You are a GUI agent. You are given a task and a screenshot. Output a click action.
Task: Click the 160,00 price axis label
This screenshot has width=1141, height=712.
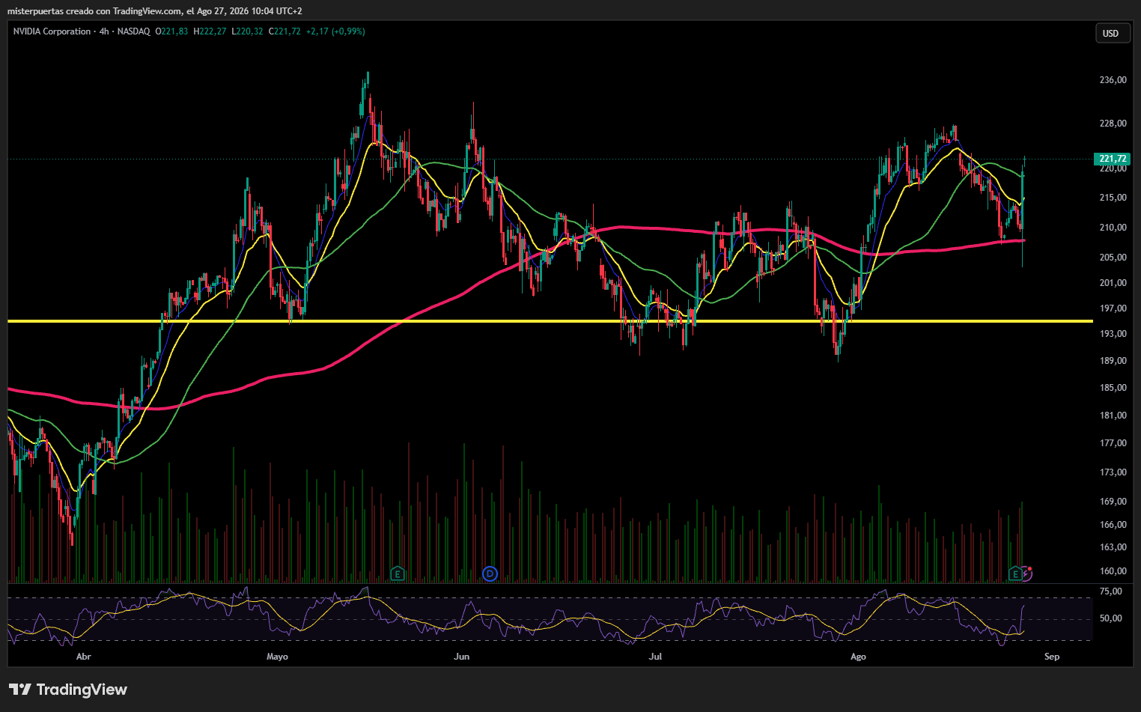point(1113,571)
